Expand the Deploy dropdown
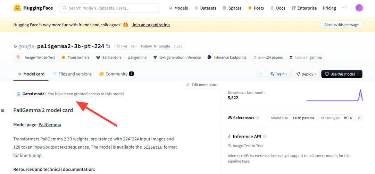This screenshot has width=375, height=174. 306,74
